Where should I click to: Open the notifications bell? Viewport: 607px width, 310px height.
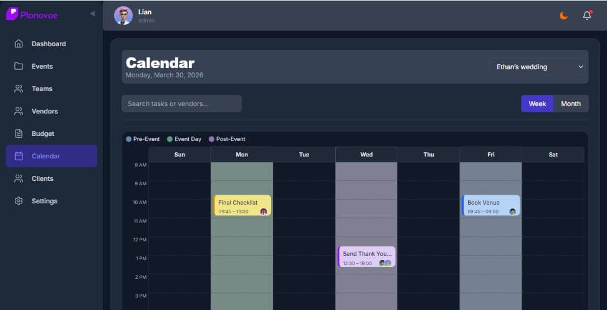tap(586, 16)
